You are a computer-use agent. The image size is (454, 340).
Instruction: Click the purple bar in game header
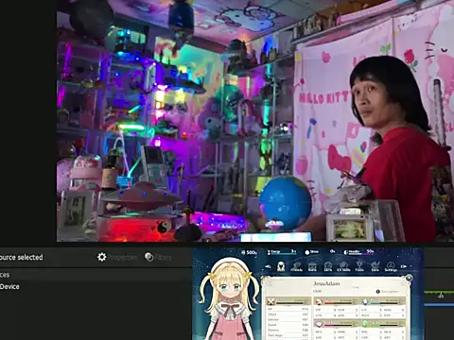pos(358,252)
